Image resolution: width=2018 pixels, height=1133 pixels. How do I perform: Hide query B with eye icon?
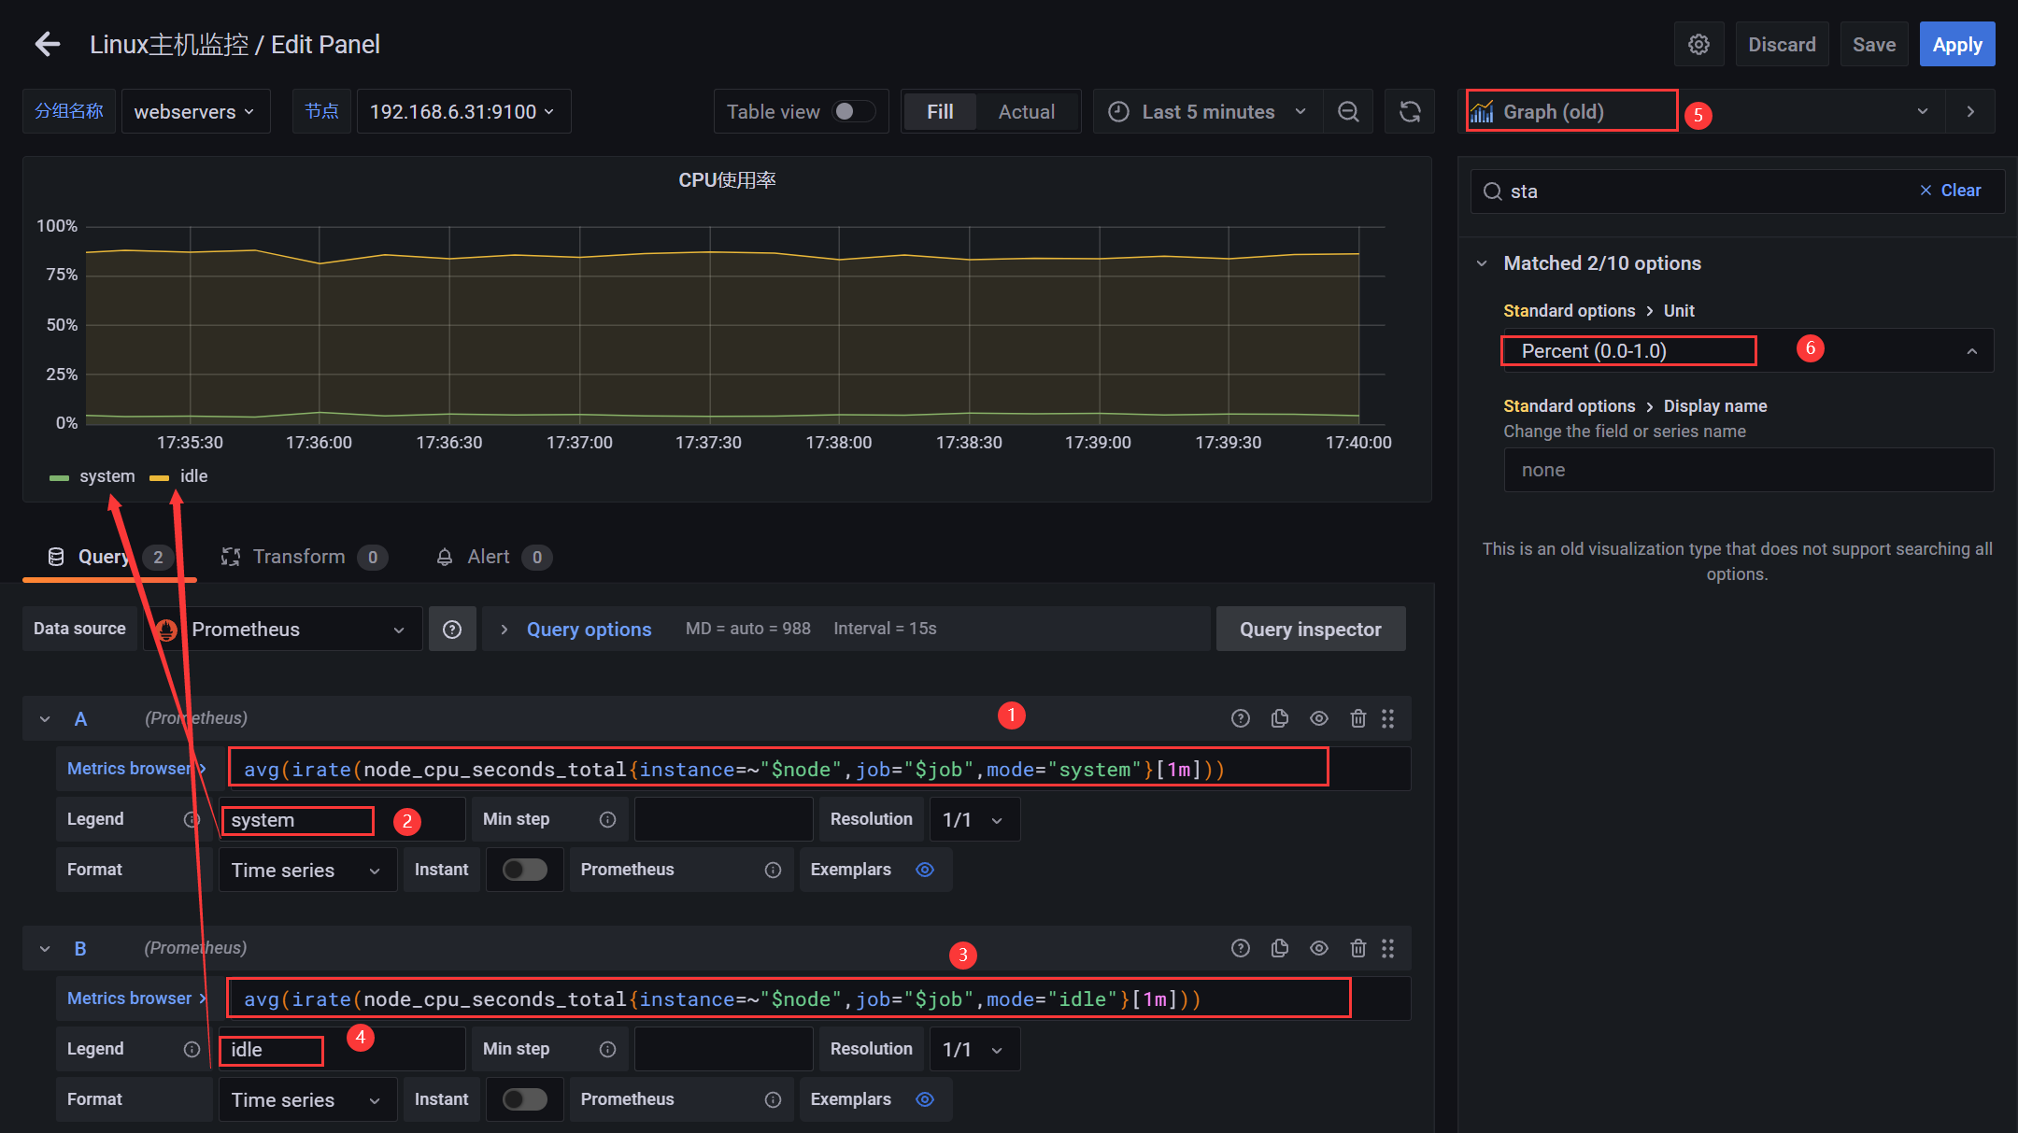(1319, 948)
